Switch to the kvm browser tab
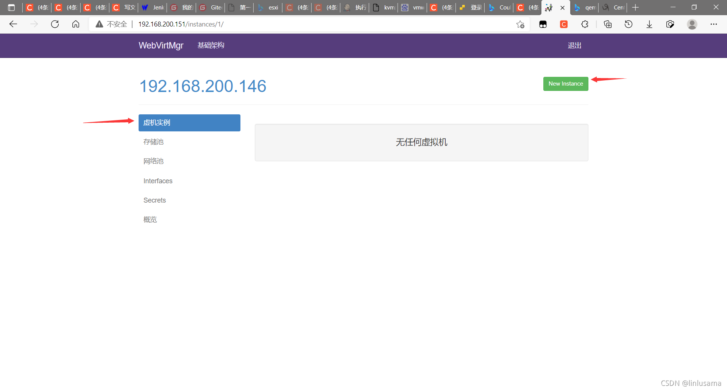 click(x=384, y=8)
